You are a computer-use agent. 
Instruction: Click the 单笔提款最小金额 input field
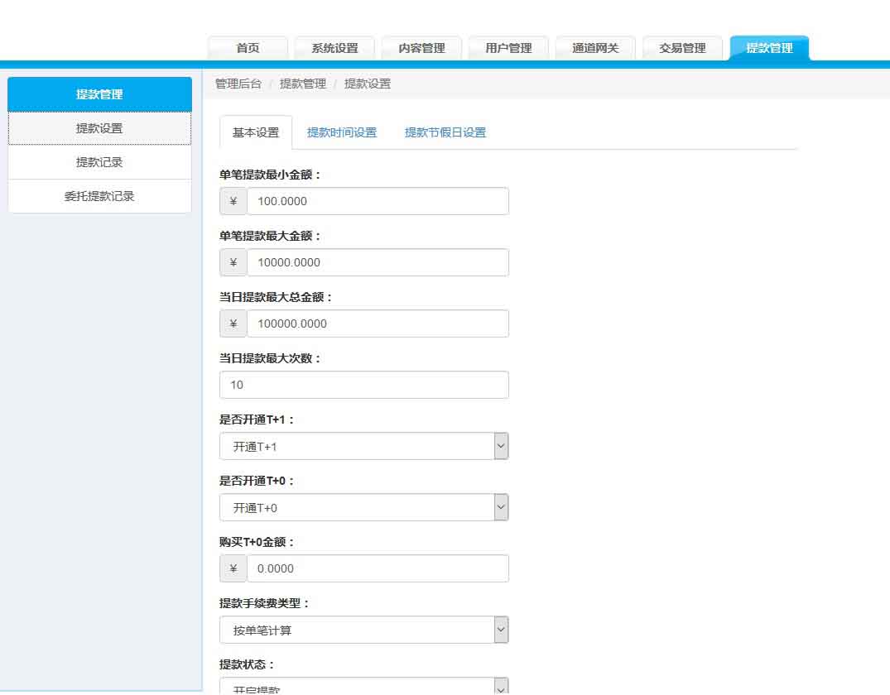pyautogui.click(x=377, y=201)
